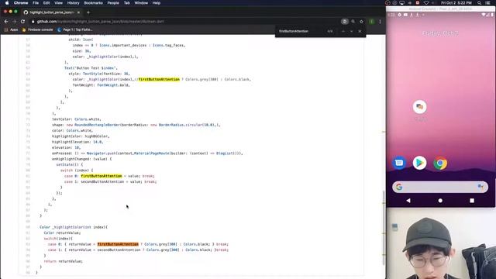Open the Apple menu
496x279 pixels.
coord(7,3)
